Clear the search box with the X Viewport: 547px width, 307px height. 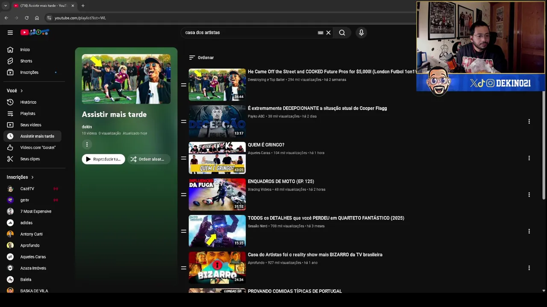[x=328, y=32]
